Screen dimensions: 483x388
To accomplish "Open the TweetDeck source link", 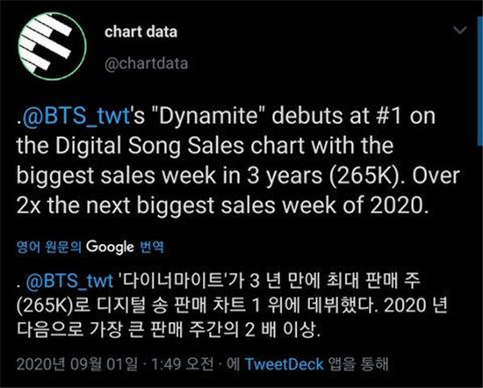I will (x=284, y=364).
